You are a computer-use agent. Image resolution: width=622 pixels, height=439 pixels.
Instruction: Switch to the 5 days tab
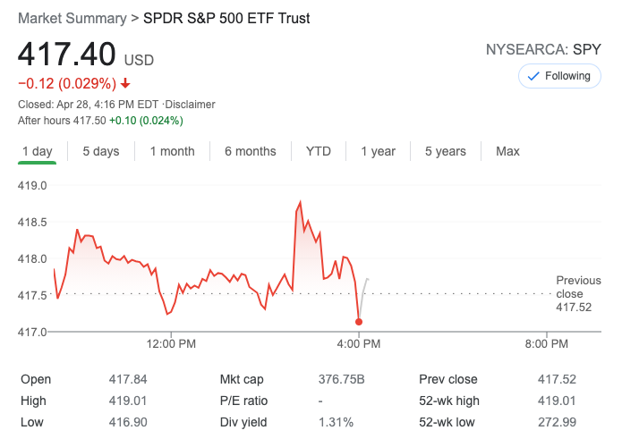[x=101, y=151]
